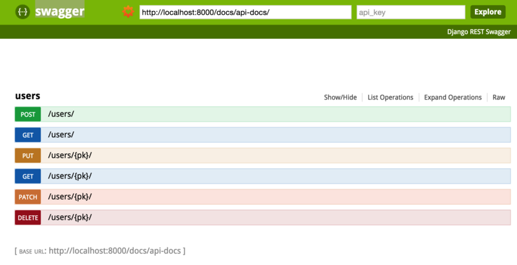The height and width of the screenshot is (265, 517).
Task: Click the swagger logo icon
Action: [x=23, y=12]
